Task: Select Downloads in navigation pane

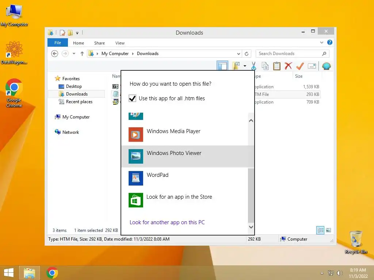Action: (x=76, y=94)
